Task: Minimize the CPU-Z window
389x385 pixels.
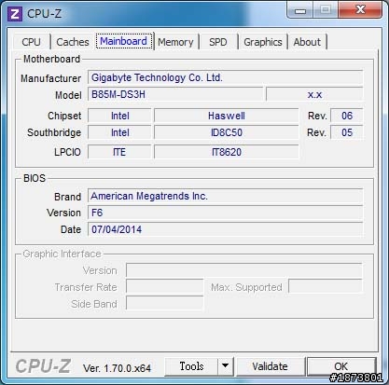Action: point(299,10)
